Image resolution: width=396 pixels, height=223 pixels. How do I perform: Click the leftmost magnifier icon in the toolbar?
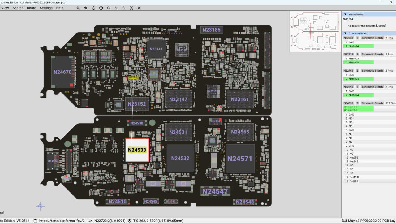tap(78, 8)
